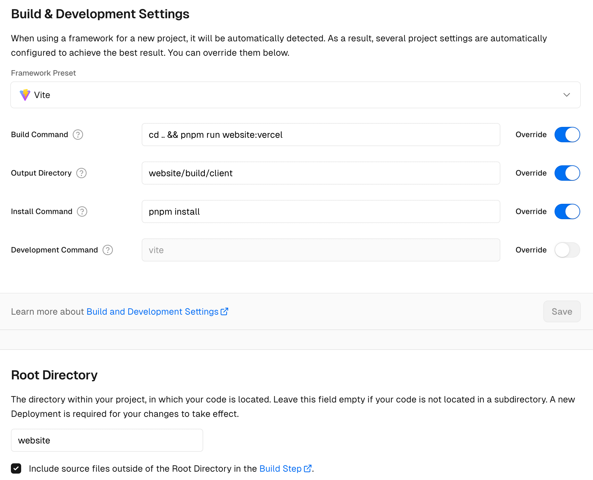Image resolution: width=593 pixels, height=480 pixels.
Task: Open the Build and Development Settings link
Action: pos(152,311)
